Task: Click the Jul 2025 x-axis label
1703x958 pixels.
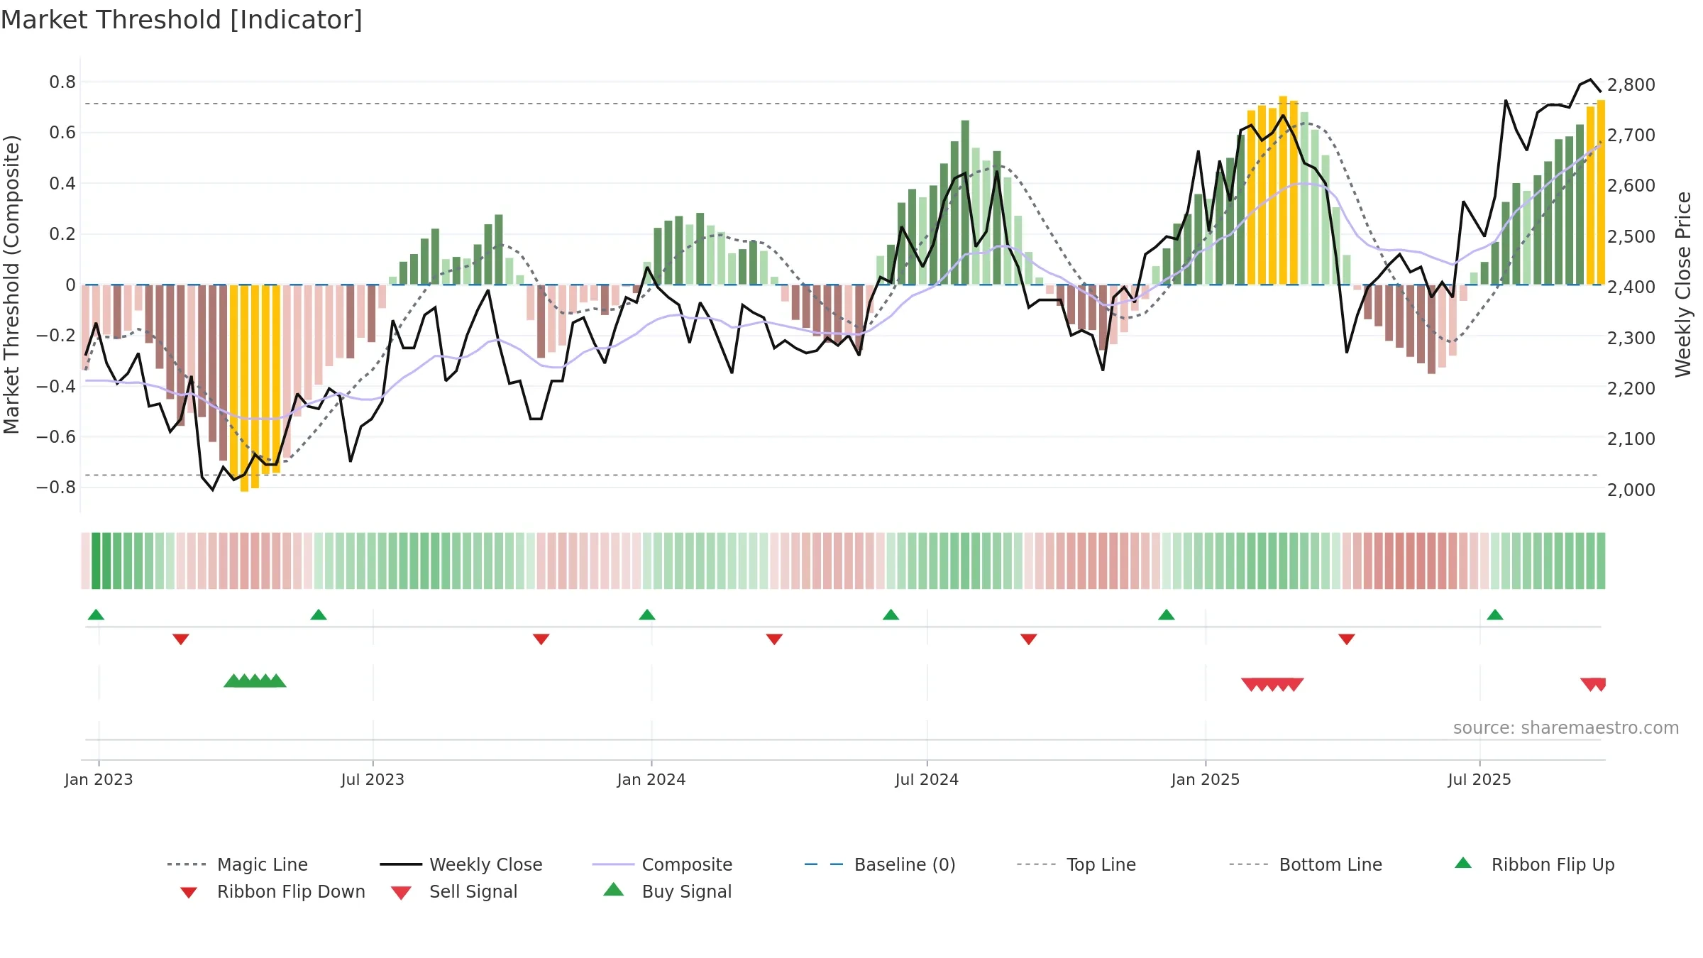Action: (x=1479, y=779)
